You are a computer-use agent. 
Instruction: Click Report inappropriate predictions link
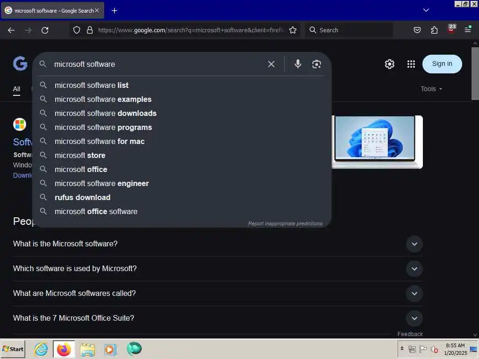coord(285,223)
